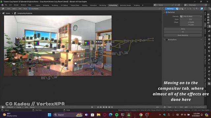
Task: Click the Offset X value field
Action: click(x=191, y=22)
